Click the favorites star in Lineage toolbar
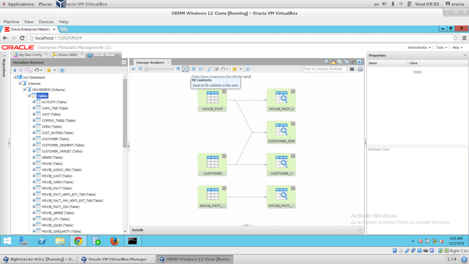The image size is (469, 264). pyautogui.click(x=234, y=69)
